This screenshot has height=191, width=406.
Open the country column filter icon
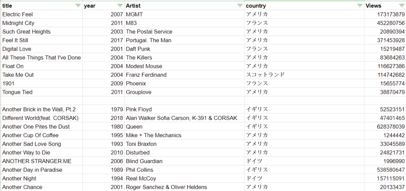coord(360,6)
